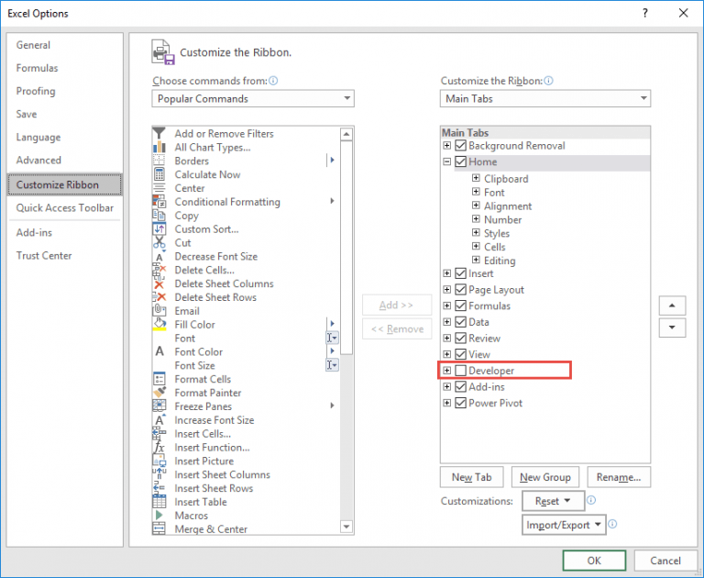Click the Copy command icon
The image size is (704, 578).
159,216
